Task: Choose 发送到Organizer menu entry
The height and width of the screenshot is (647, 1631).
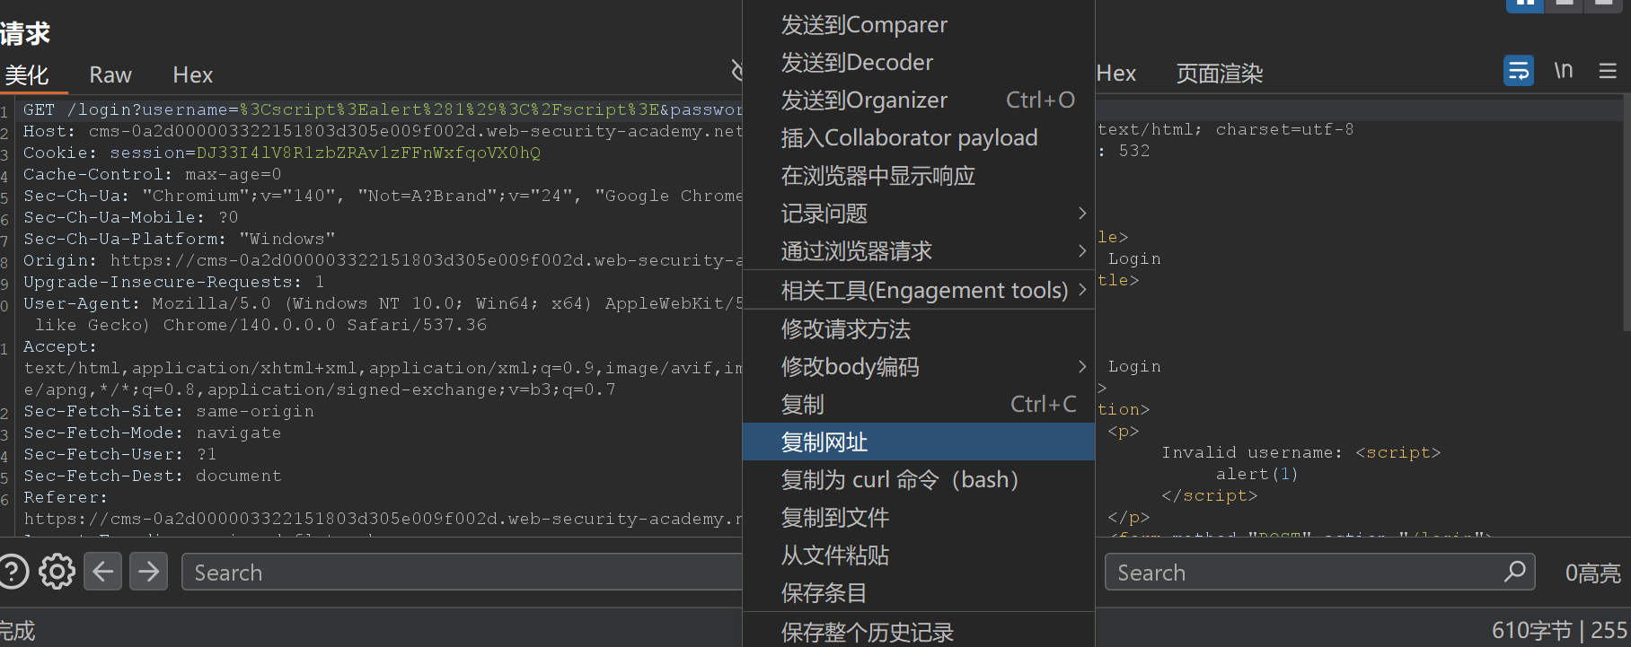Action: click(x=919, y=100)
